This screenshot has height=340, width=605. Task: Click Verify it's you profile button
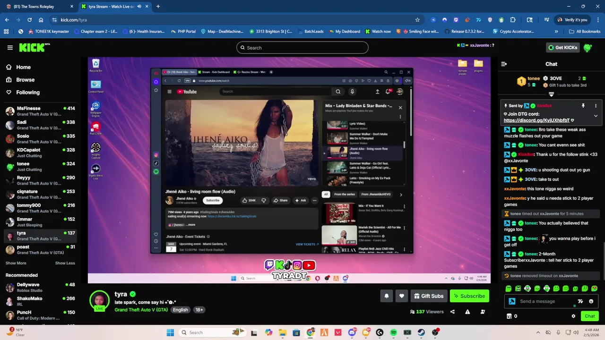pos(572,20)
